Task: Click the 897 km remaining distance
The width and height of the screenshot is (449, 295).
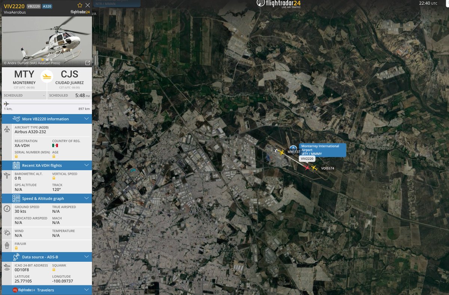Action: coord(84,109)
